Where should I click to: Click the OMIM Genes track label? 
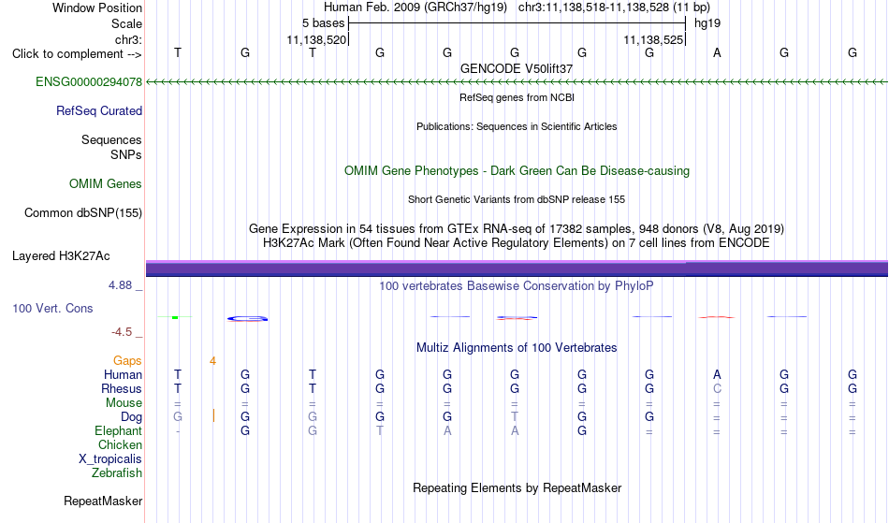coord(105,183)
